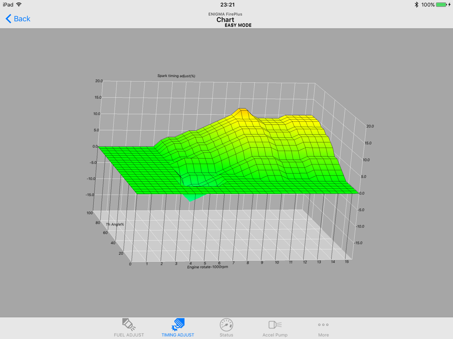453x339 pixels.
Task: Tap the 23:21 clock in status bar
Action: (227, 5)
